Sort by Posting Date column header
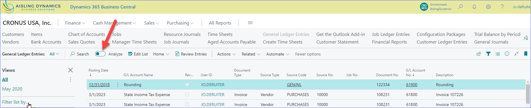The image size is (531, 108). click(x=98, y=72)
